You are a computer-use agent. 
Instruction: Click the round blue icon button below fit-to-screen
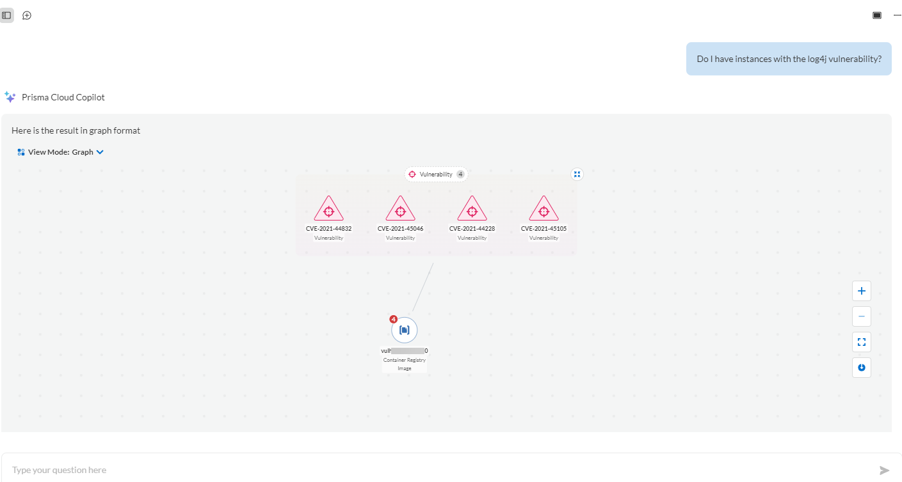[x=862, y=368]
